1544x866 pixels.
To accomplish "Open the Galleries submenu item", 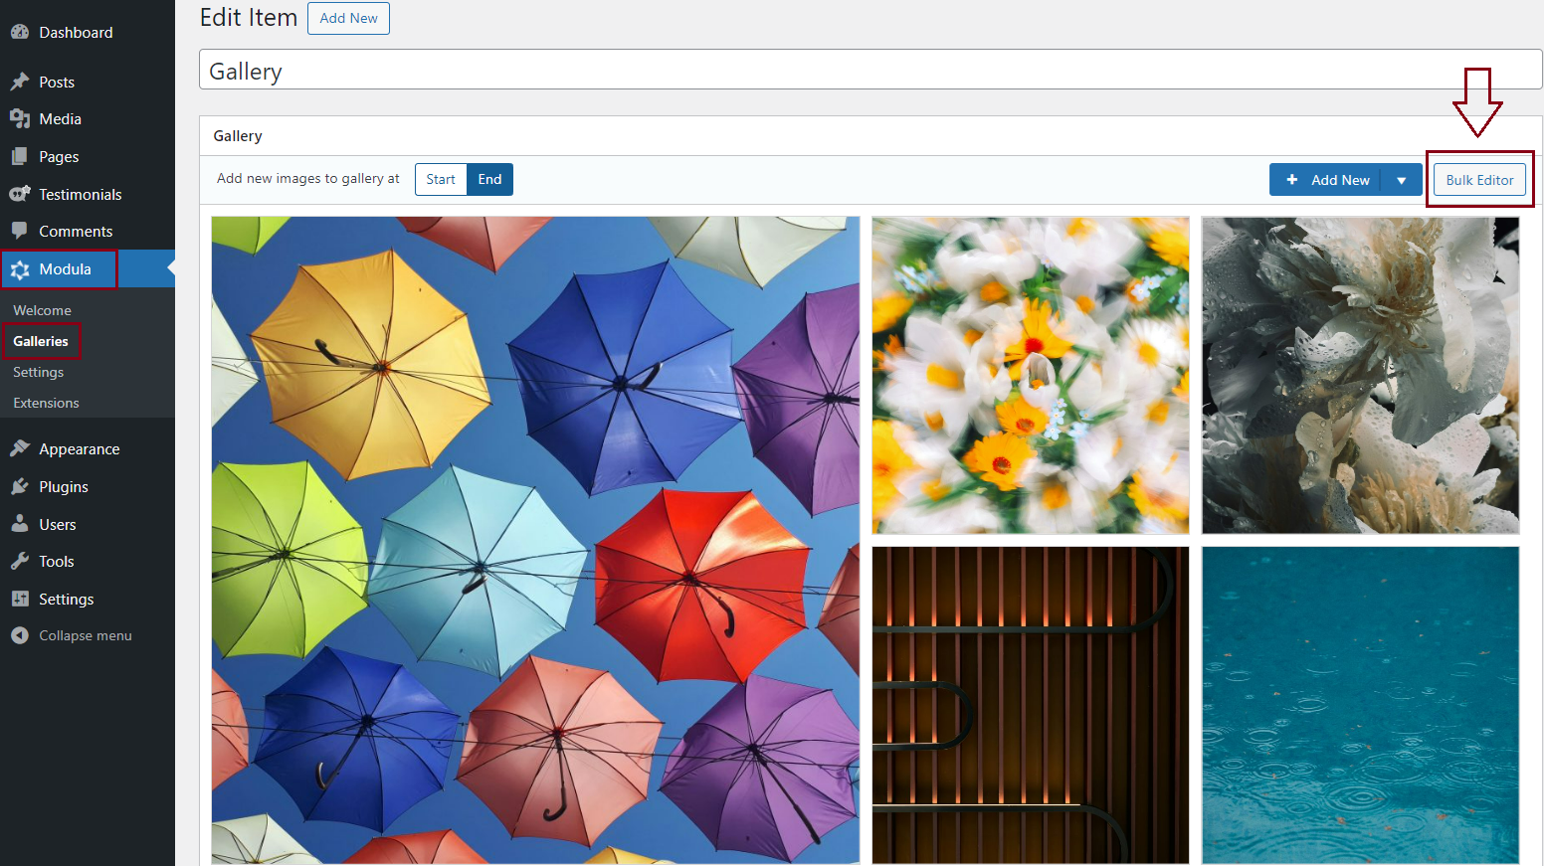I will [x=41, y=341].
